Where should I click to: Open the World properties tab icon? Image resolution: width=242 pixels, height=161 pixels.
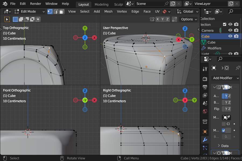tap(205, 111)
